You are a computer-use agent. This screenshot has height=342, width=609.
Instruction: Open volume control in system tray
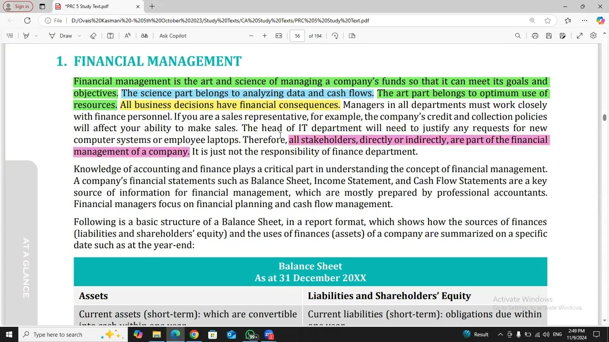[x=546, y=334]
